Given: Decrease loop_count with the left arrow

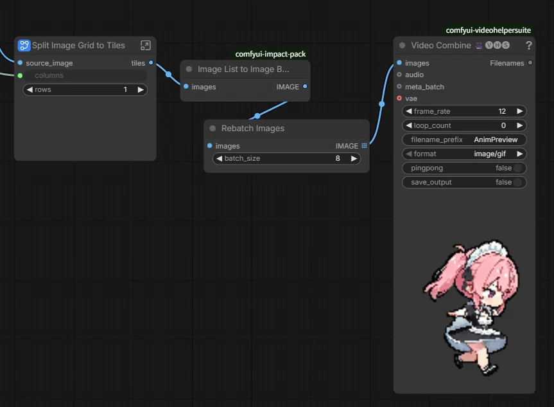Looking at the screenshot, I should [409, 125].
